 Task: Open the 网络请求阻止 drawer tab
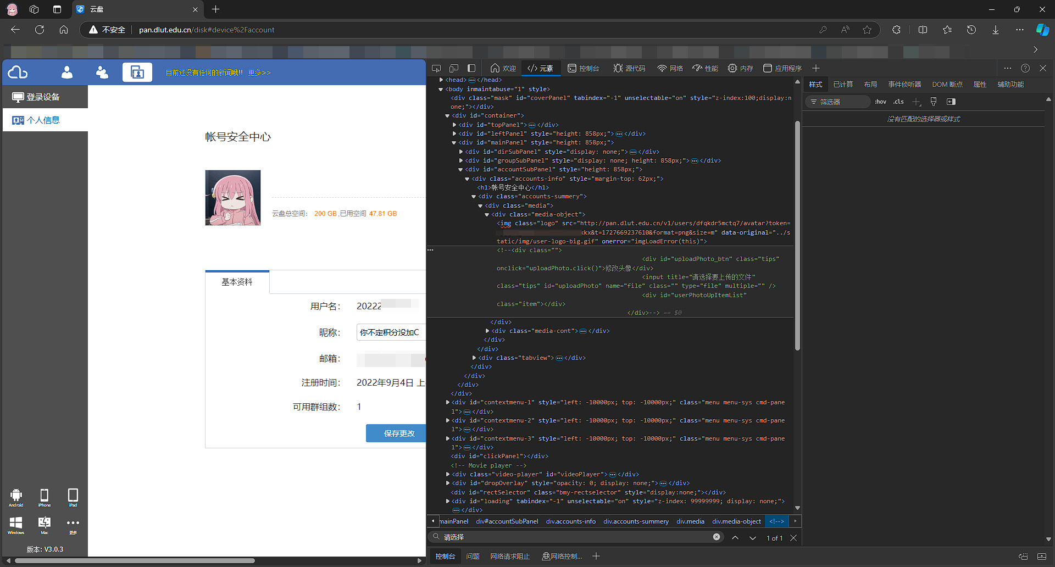tap(510, 557)
